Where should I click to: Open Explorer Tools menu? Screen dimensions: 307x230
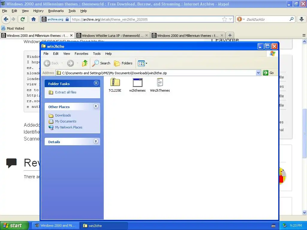pos(97,54)
